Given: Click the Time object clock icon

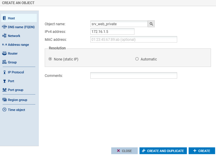Looking at the screenshot, I should point(4,110).
